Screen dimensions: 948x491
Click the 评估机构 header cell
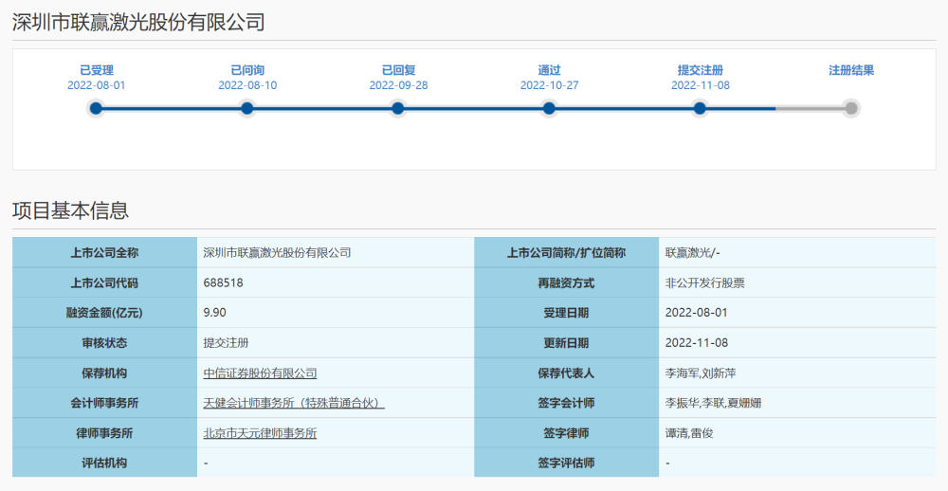tap(104, 463)
